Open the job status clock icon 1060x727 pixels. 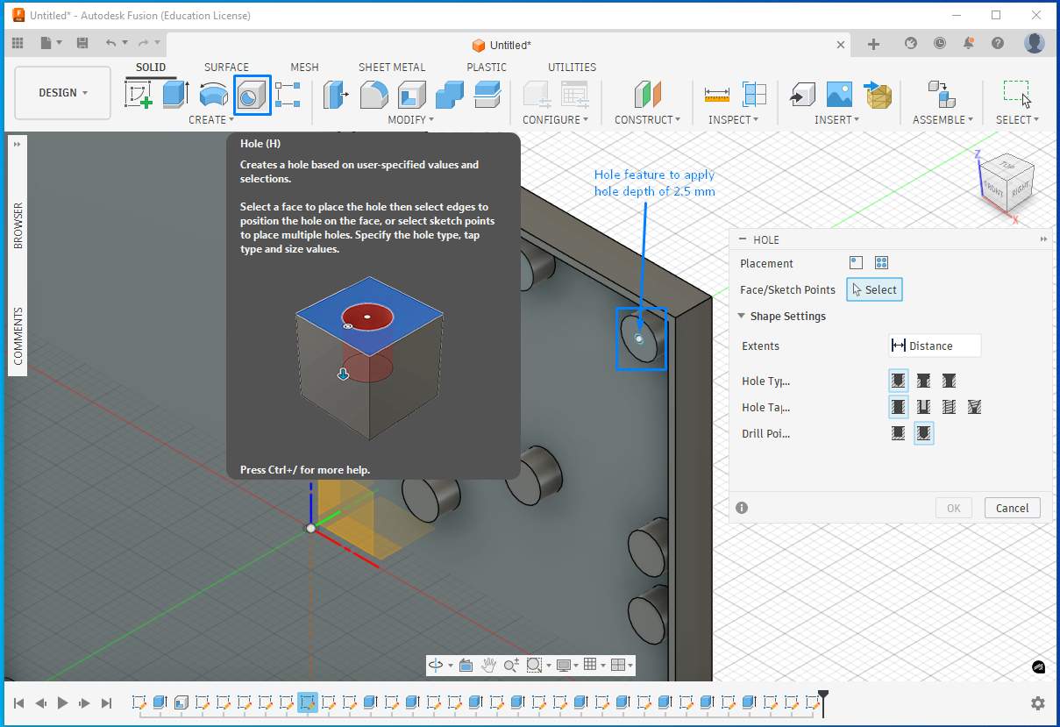pyautogui.click(x=940, y=43)
